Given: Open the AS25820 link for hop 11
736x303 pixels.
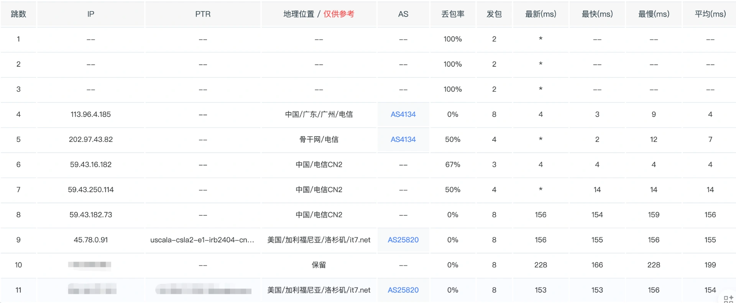Looking at the screenshot, I should pos(403,290).
